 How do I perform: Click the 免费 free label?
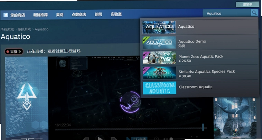[181, 46]
